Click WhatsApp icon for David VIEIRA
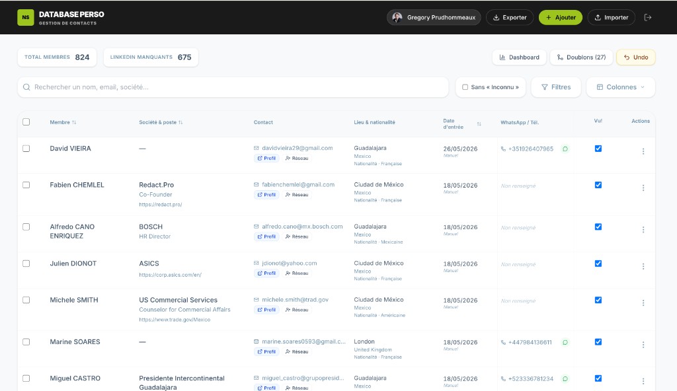Screen dimensions: 677x391 tap(565, 149)
